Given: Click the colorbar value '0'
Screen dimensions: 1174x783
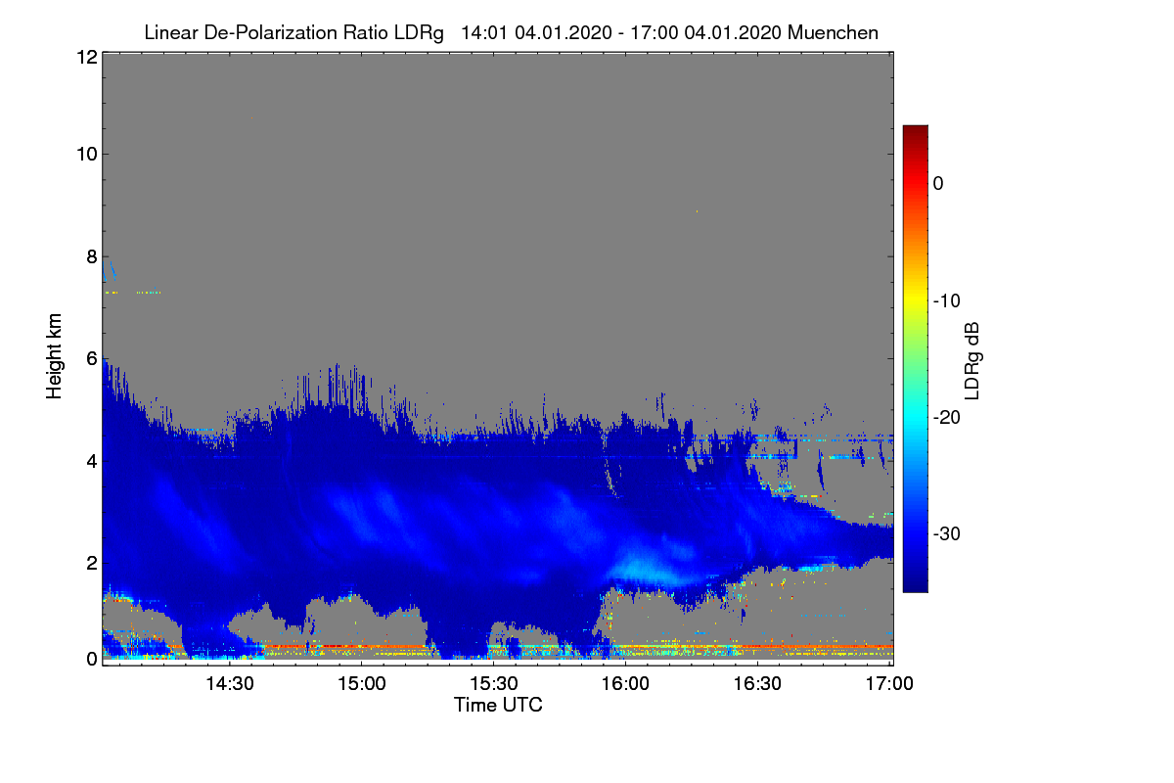Looking at the screenshot, I should (x=938, y=183).
